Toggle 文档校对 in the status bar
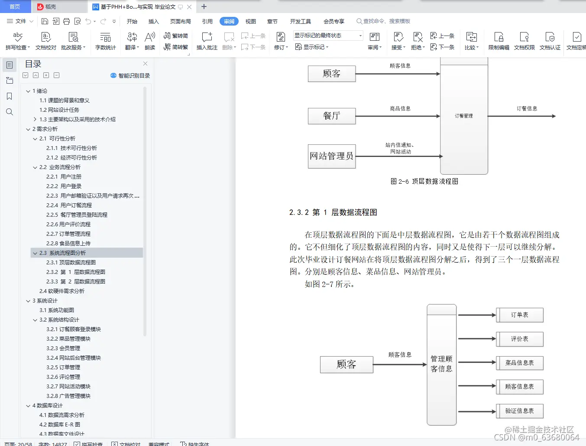This screenshot has width=586, height=446. click(126, 444)
